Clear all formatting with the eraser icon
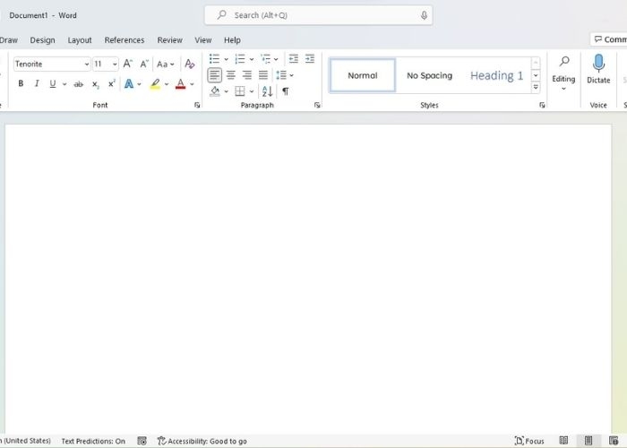Screen dimensions: 627x448 189,64
